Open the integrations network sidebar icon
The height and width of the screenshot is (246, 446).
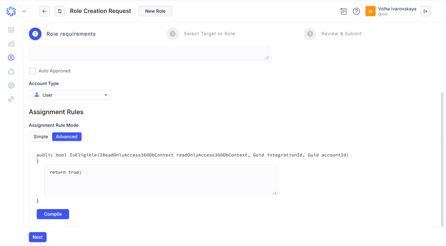tap(11, 72)
